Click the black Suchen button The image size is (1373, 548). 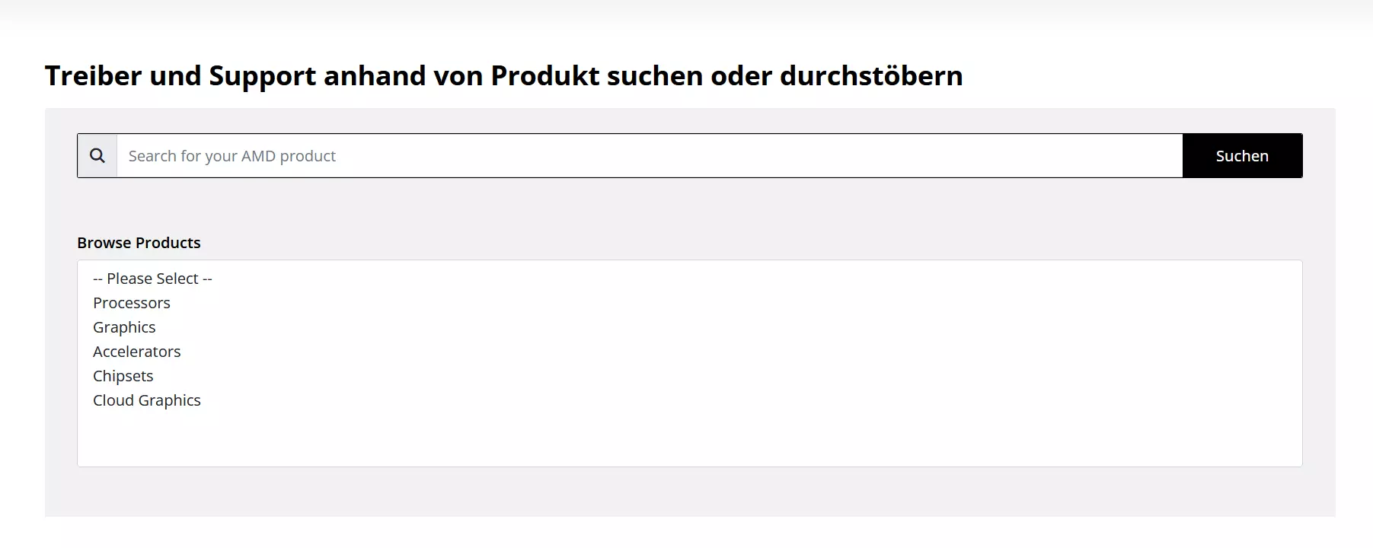[1242, 156]
